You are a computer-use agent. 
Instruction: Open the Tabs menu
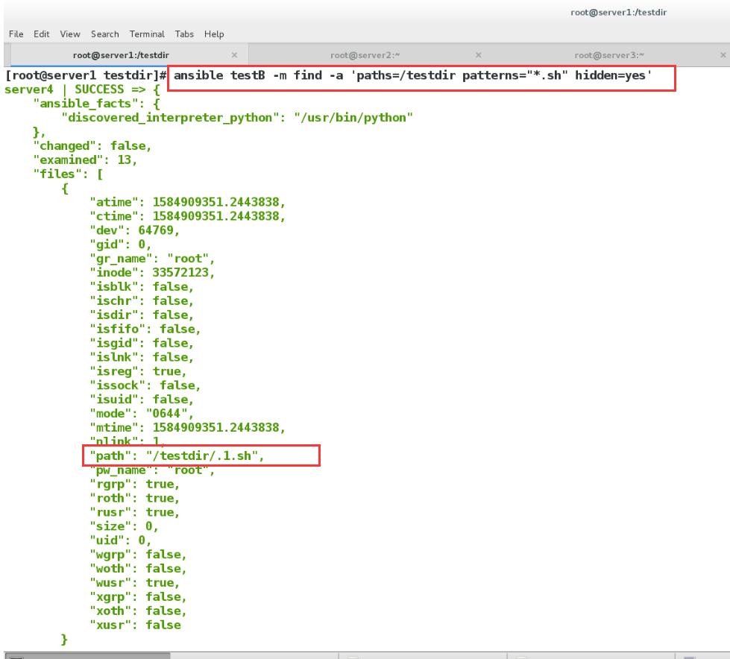tap(184, 34)
